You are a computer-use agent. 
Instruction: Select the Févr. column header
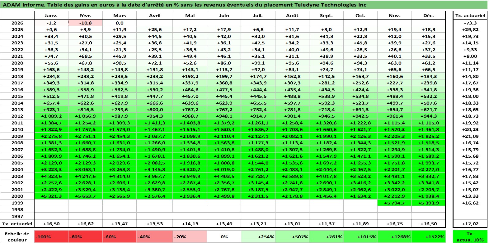pyautogui.click(x=85, y=16)
